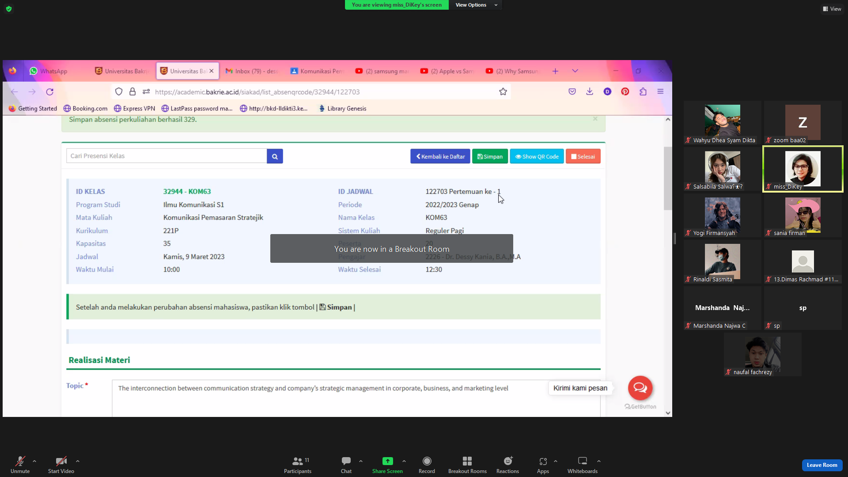Screen dimensions: 848x477
Task: Open site permissions icon in address bar
Action: click(x=146, y=92)
